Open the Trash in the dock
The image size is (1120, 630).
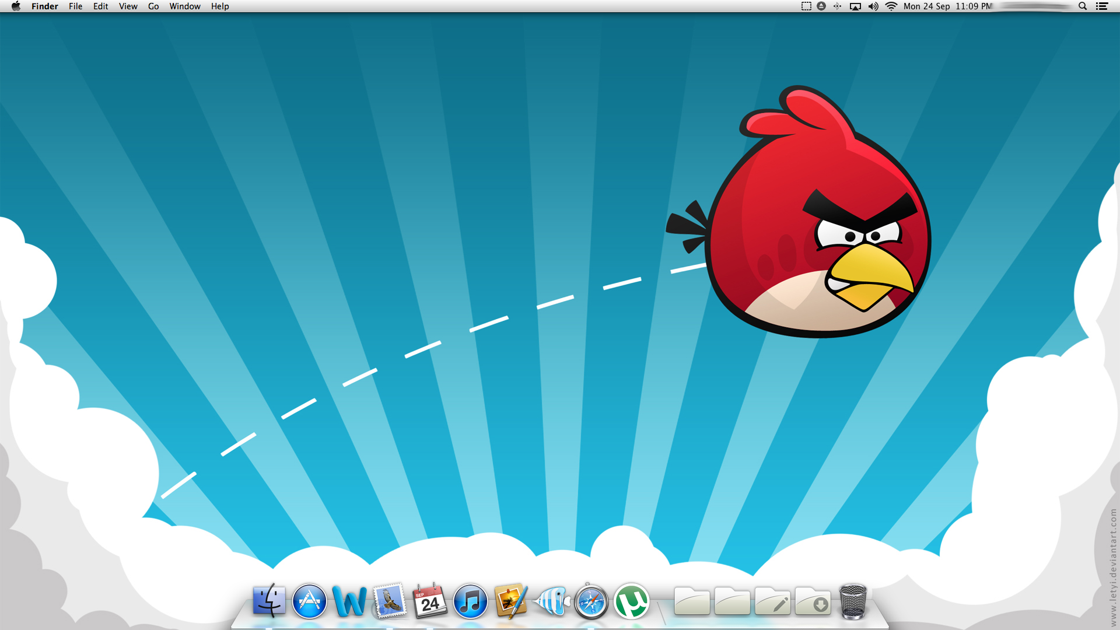pyautogui.click(x=853, y=601)
